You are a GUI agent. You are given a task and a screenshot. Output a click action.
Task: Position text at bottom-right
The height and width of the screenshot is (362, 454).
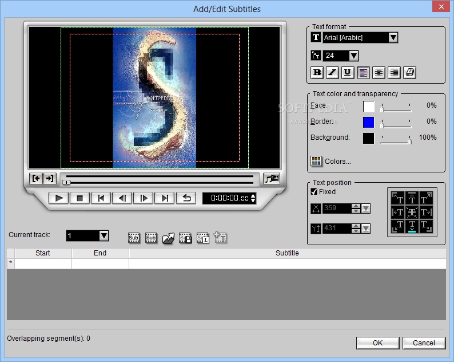(426, 226)
